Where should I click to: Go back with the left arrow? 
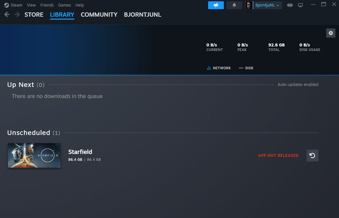tap(7, 14)
